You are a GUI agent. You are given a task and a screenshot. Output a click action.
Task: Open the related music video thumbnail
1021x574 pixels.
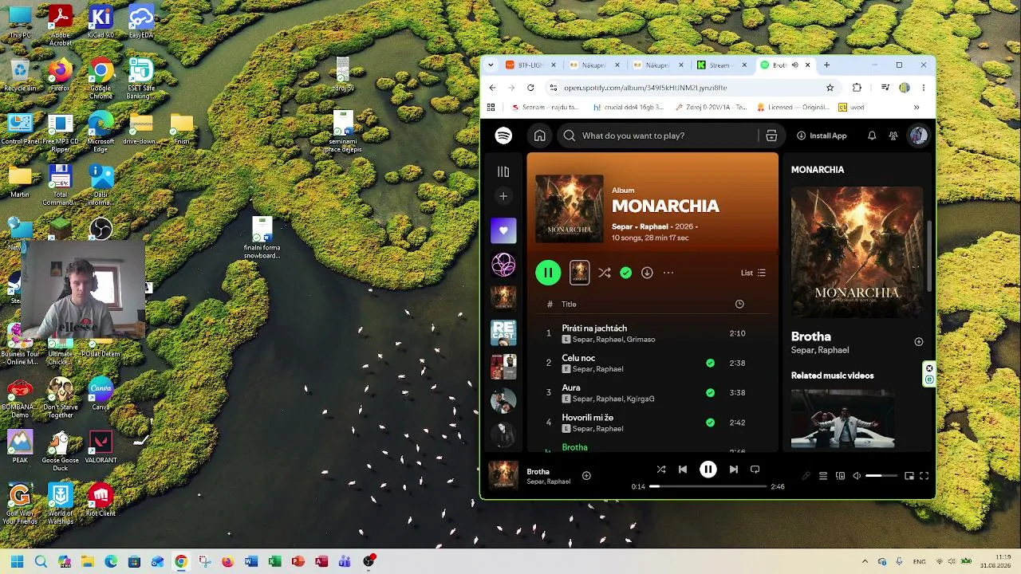click(x=842, y=419)
